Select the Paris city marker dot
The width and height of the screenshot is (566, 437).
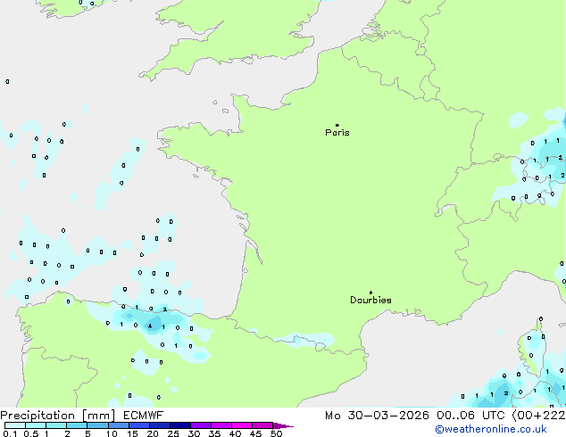pos(337,125)
